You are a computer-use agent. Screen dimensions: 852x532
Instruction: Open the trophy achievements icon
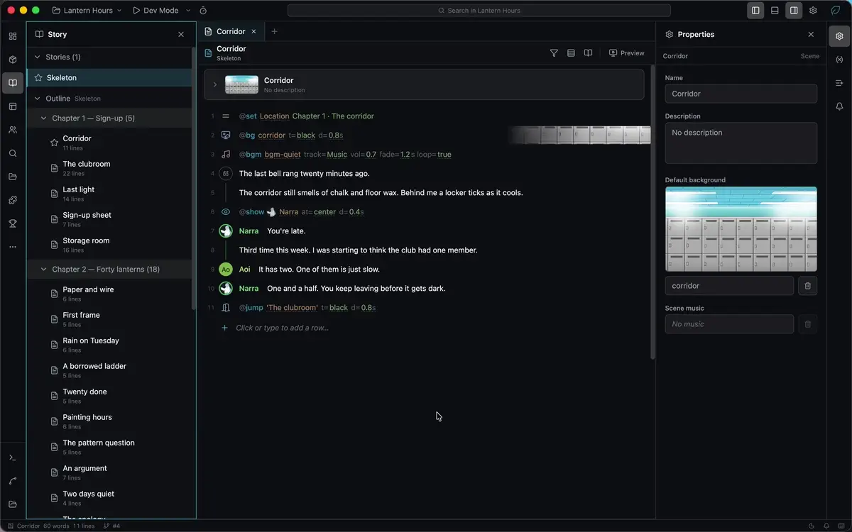click(13, 223)
